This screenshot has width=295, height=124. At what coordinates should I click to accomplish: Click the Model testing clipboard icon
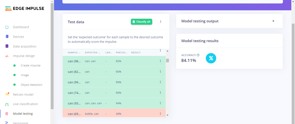(x=7, y=114)
